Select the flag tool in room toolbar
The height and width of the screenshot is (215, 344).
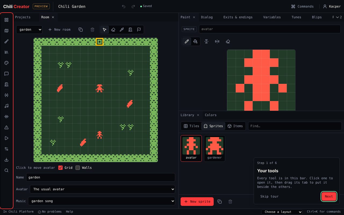[x=139, y=30]
